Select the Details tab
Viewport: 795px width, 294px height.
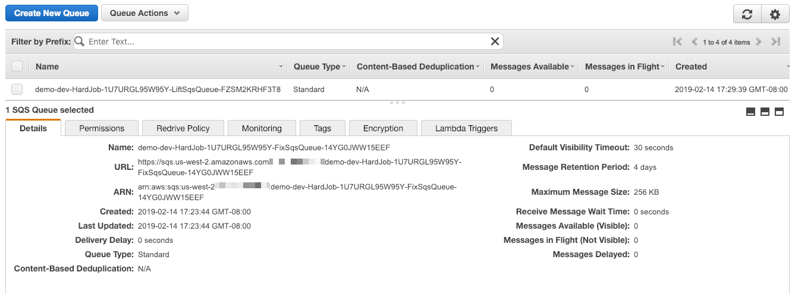[x=33, y=128]
